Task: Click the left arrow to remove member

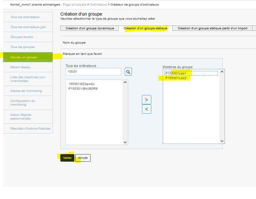Action: (x=146, y=109)
